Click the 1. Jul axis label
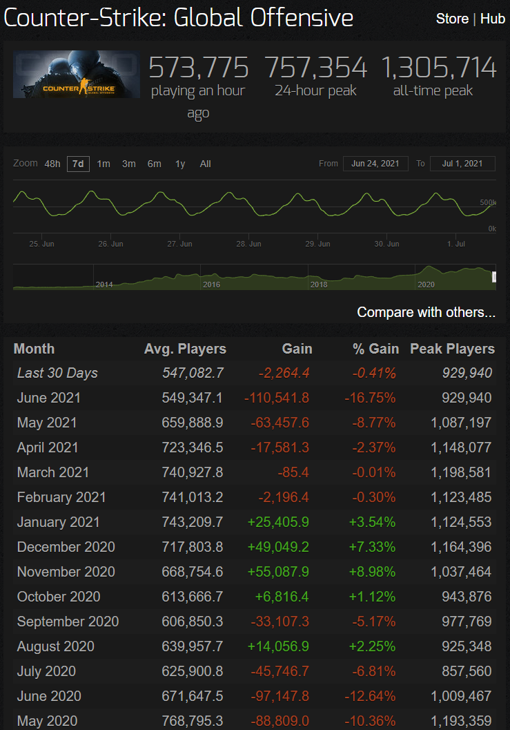510x730 pixels. [456, 244]
